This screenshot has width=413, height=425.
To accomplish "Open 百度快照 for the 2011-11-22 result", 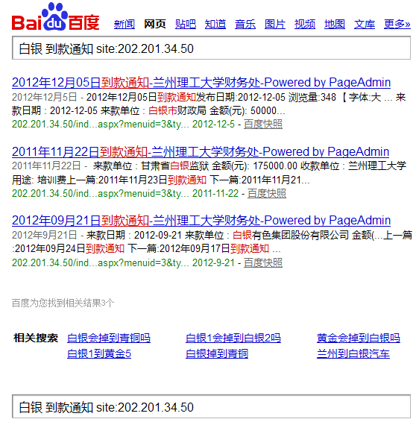I will coord(267,194).
